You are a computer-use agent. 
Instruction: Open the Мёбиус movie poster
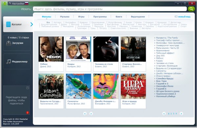click(51, 49)
